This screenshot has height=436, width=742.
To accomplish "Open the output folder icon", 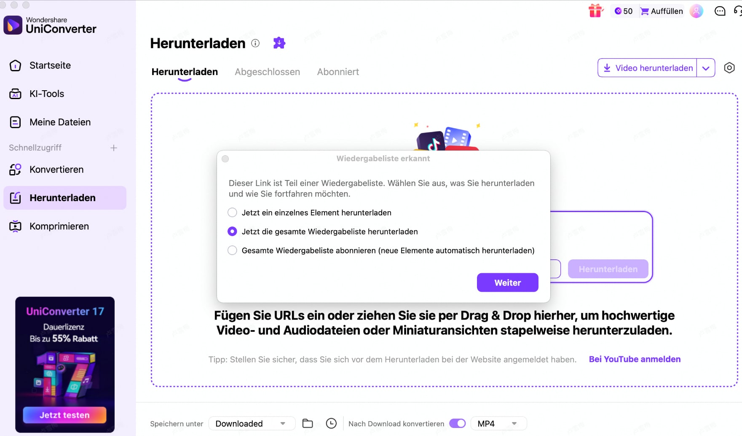I will coord(307,423).
